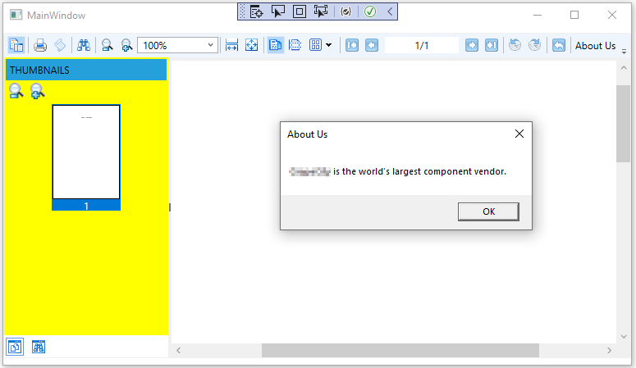636x368 pixels.
Task: Click vertical scrollbar thumb
Action: tap(623, 124)
